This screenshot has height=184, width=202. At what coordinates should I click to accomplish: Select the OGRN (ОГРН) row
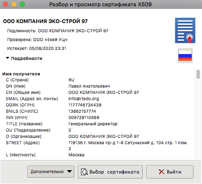click(x=98, y=105)
